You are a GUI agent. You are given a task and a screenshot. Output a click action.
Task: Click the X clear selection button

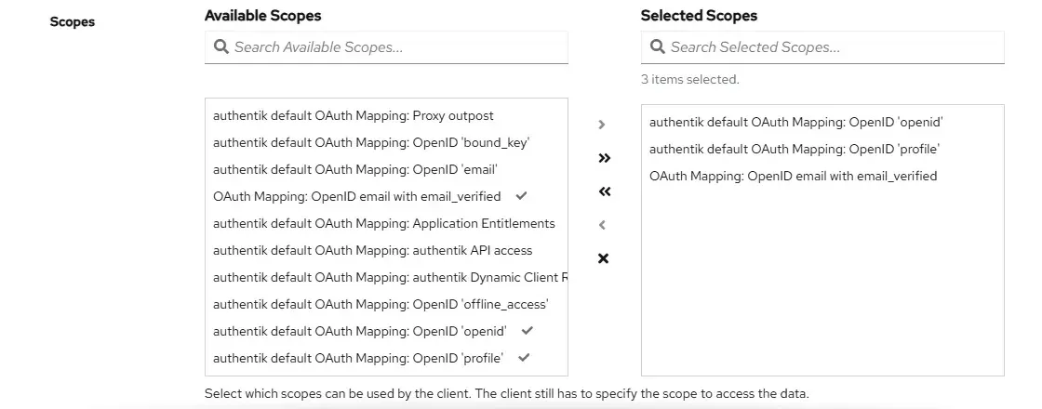click(603, 258)
